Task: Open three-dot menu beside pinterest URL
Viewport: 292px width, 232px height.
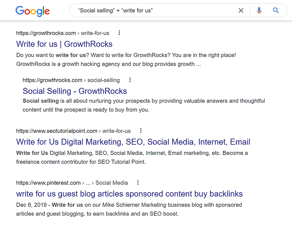Action: point(138,182)
